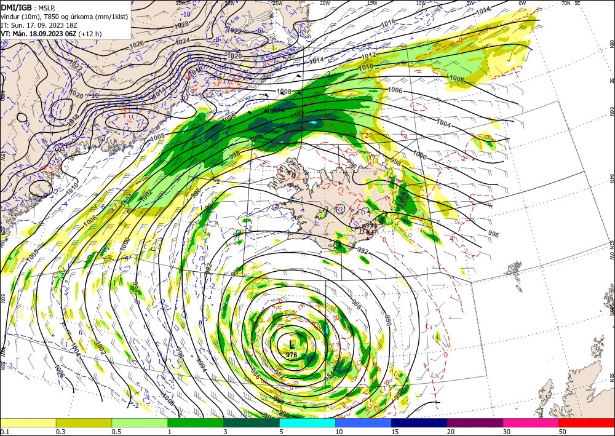The image size is (615, 436).
Task: Click the 976 central pressure label
Action: tap(292, 355)
